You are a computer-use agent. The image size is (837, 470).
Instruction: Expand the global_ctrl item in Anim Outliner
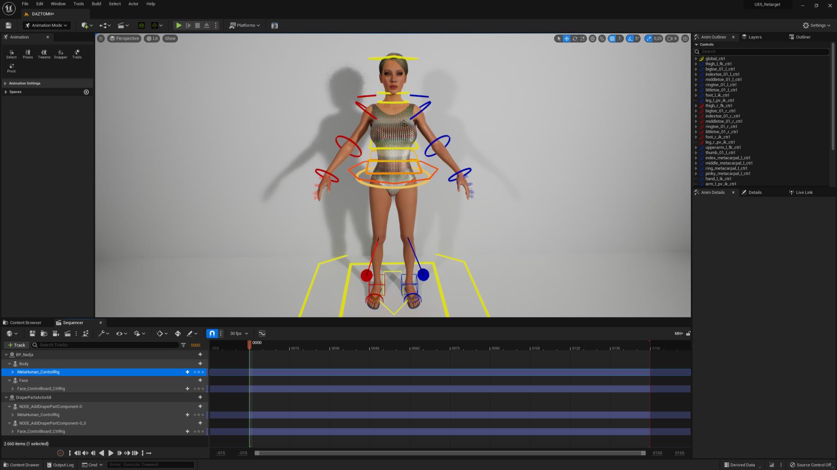[x=696, y=59]
